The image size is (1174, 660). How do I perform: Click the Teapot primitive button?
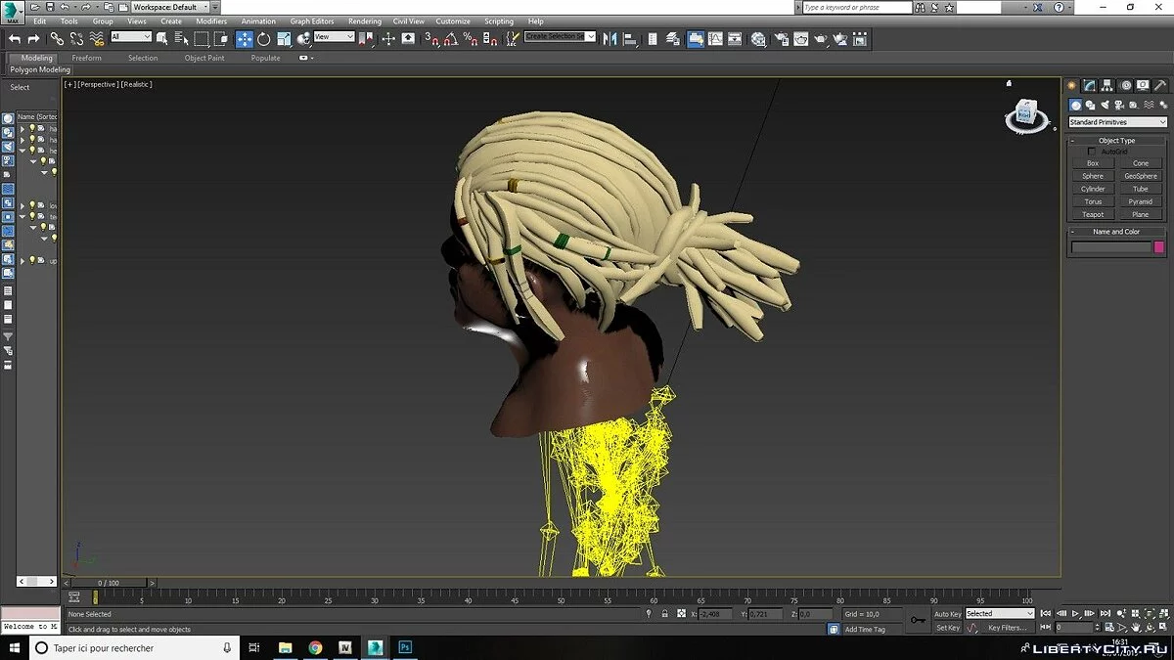(1093, 214)
